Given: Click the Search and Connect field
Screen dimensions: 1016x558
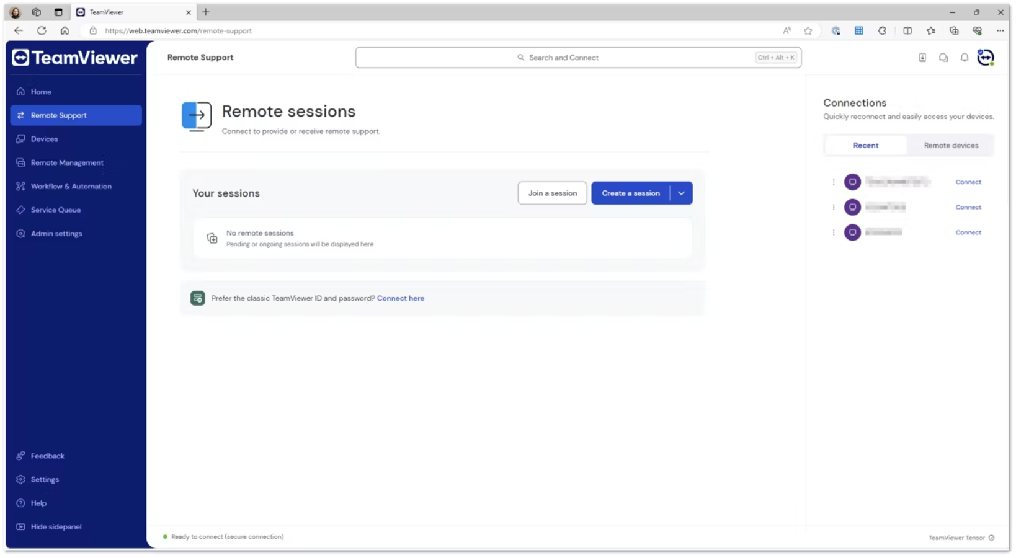Looking at the screenshot, I should [577, 58].
